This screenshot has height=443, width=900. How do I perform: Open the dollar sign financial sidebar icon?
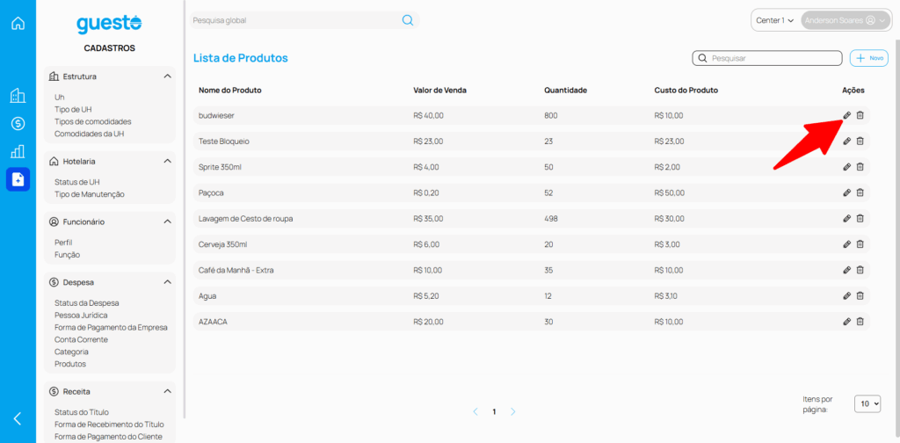tap(18, 123)
